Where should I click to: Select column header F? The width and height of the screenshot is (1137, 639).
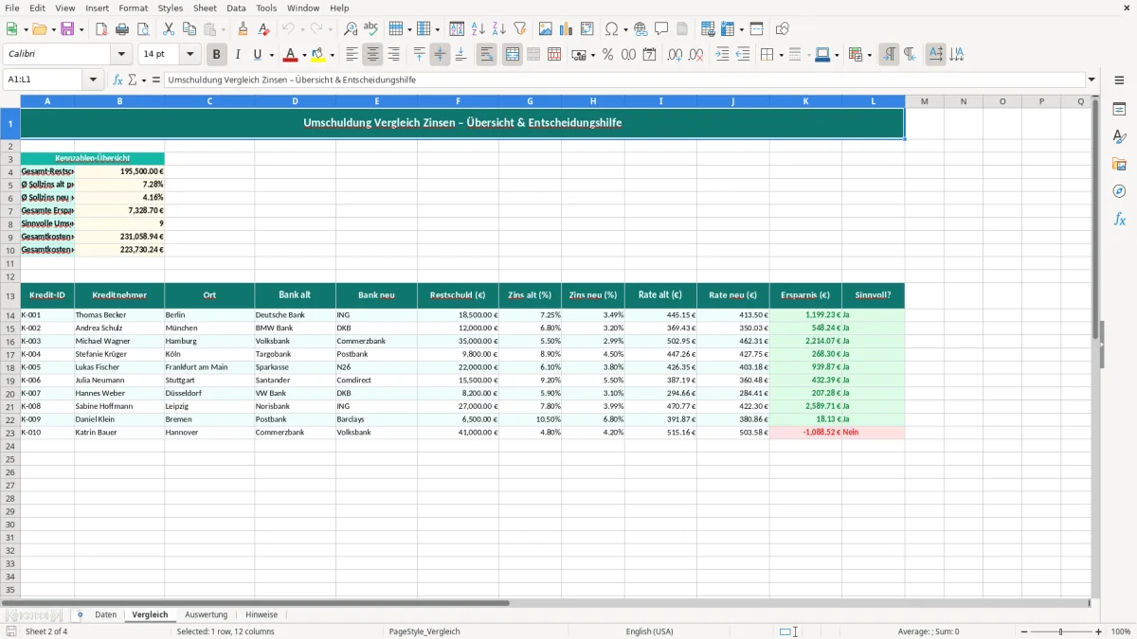coord(458,101)
